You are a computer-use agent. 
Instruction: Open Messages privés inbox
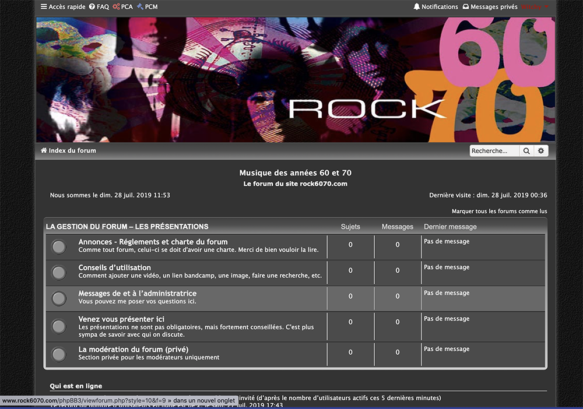click(490, 6)
